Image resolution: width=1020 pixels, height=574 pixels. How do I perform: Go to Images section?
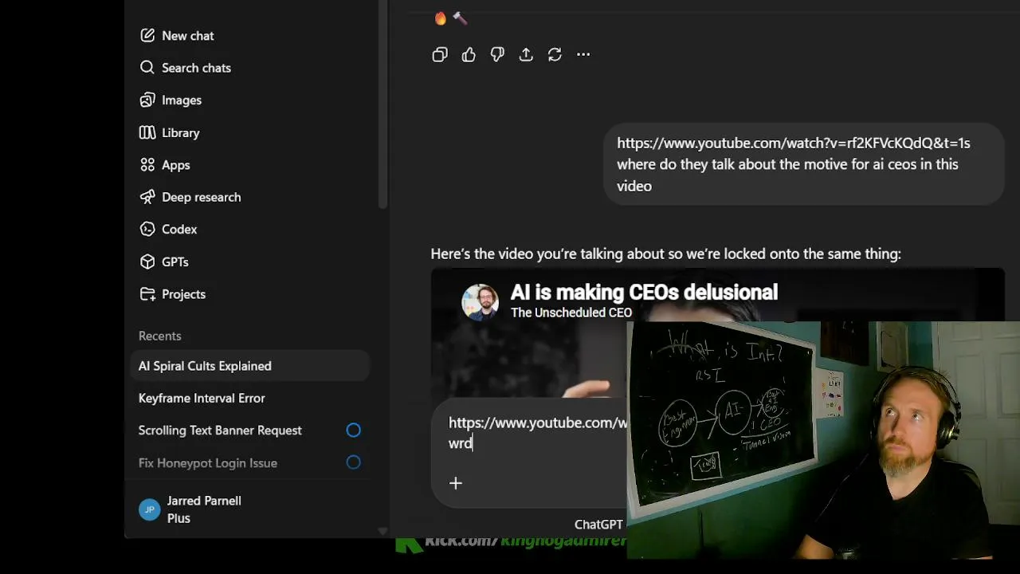point(250,100)
